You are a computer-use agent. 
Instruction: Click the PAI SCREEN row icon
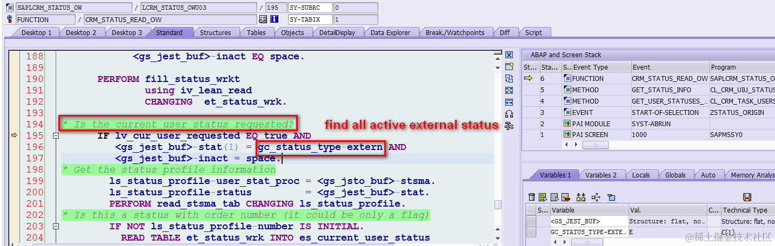[567, 135]
